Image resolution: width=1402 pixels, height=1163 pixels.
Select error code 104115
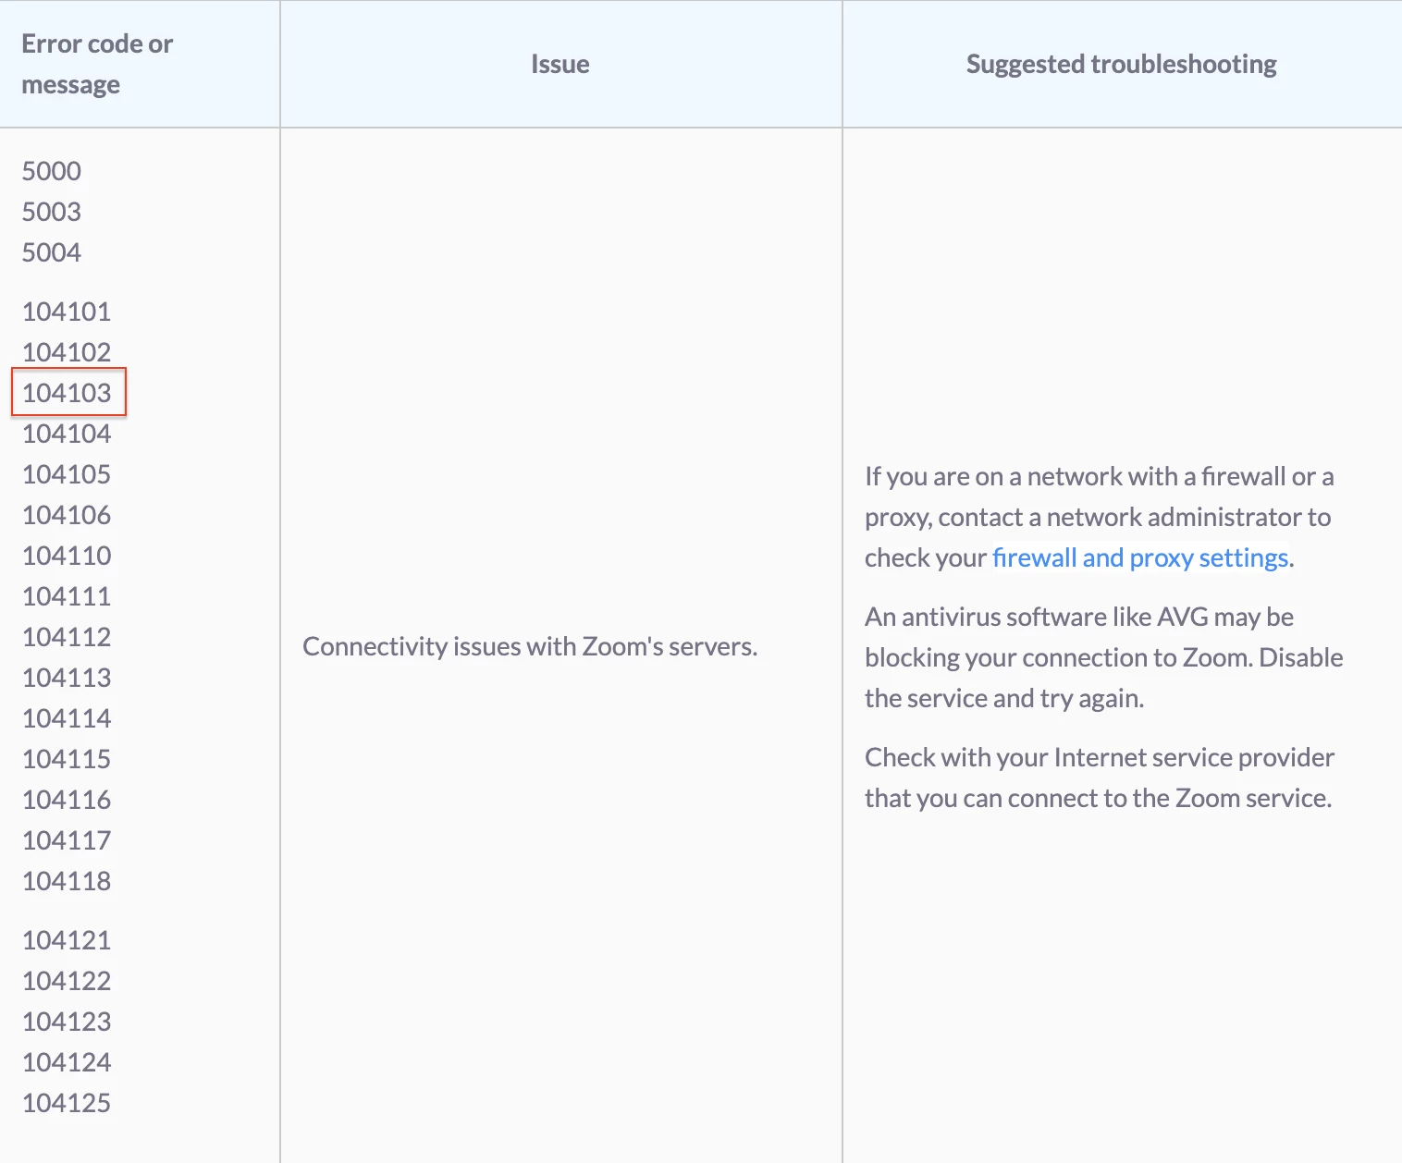[x=67, y=759]
